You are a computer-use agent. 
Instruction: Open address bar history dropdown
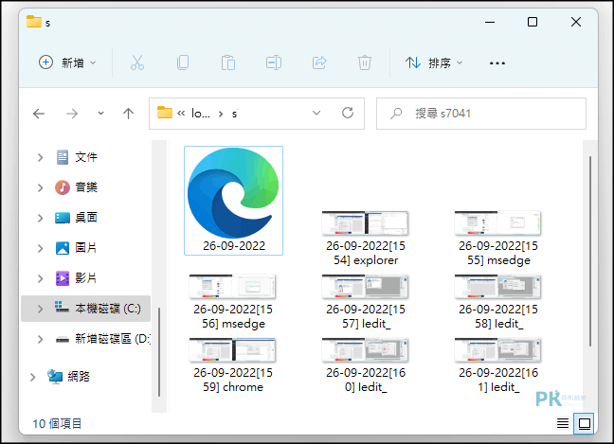[316, 113]
